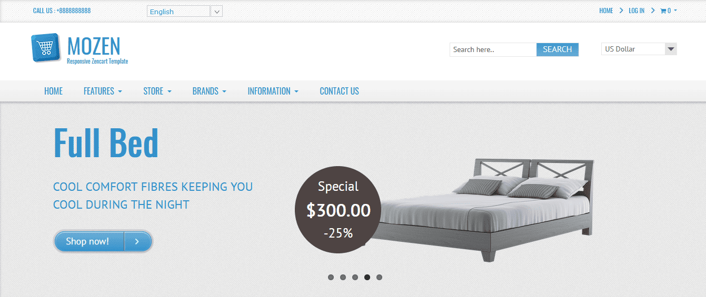Screen dimensions: 706x297
Task: Click the Home link in top bar
Action: [606, 11]
